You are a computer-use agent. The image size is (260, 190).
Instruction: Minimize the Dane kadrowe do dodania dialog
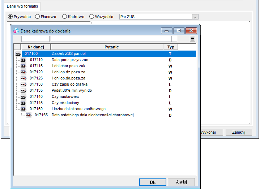pyautogui.click(x=166, y=31)
